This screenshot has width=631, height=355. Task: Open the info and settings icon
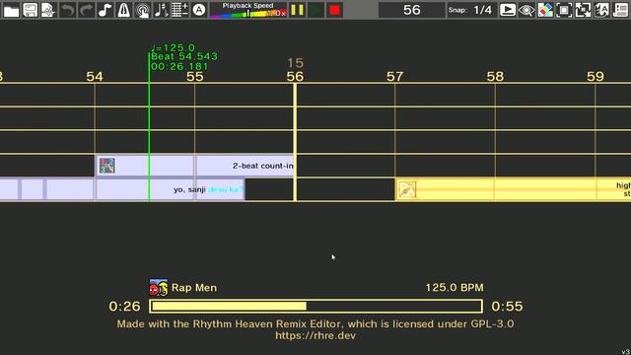pyautogui.click(x=620, y=10)
